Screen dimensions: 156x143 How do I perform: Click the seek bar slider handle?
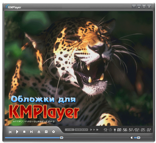tap(62, 138)
